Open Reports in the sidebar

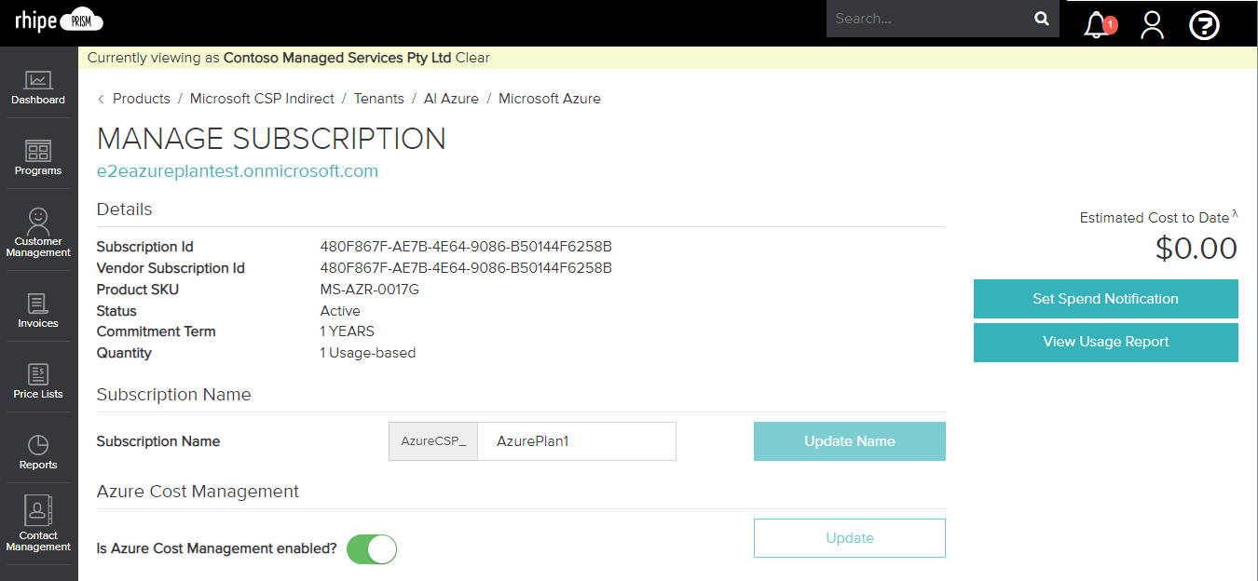(x=38, y=453)
